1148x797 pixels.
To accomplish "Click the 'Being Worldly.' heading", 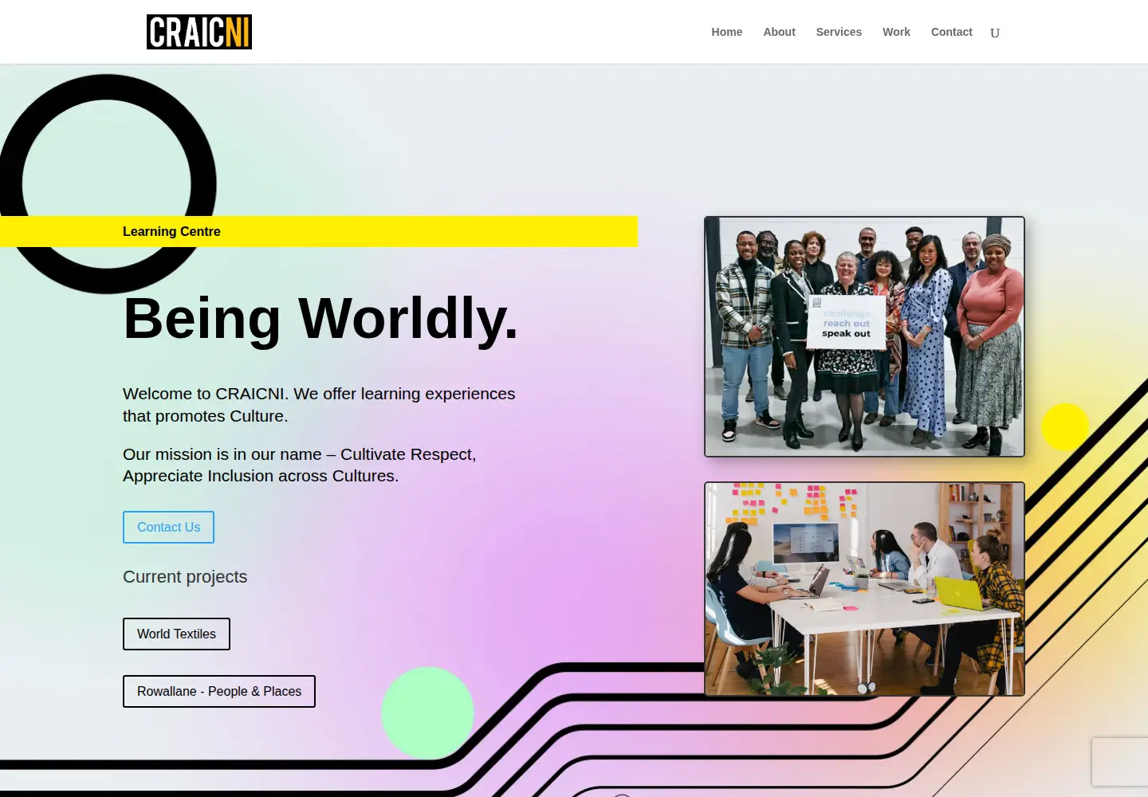I will [x=320, y=318].
